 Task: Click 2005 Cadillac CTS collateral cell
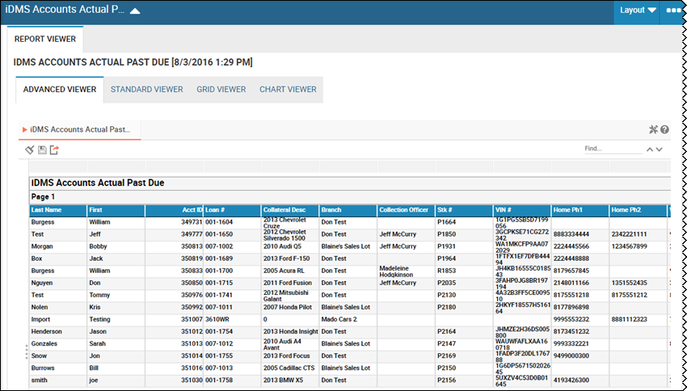(290, 368)
